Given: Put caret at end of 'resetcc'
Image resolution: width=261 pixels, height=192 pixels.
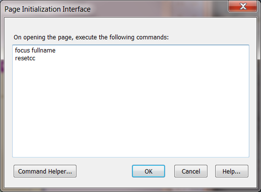Looking at the screenshot, I should (x=36, y=58).
